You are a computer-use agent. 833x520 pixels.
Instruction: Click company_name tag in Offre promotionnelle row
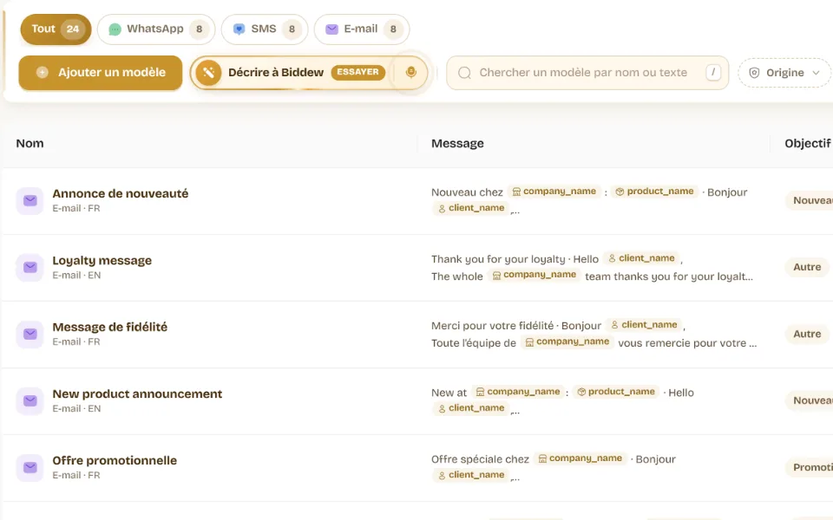pyautogui.click(x=580, y=458)
